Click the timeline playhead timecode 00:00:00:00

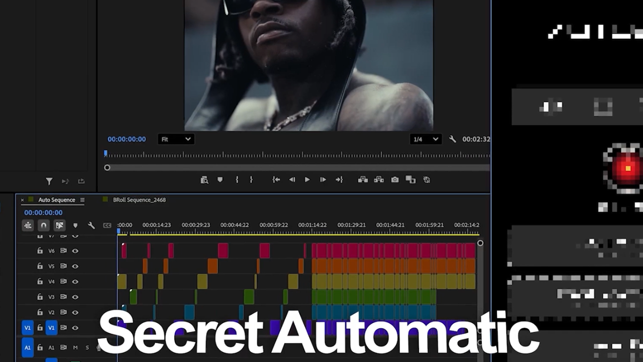[43, 213]
